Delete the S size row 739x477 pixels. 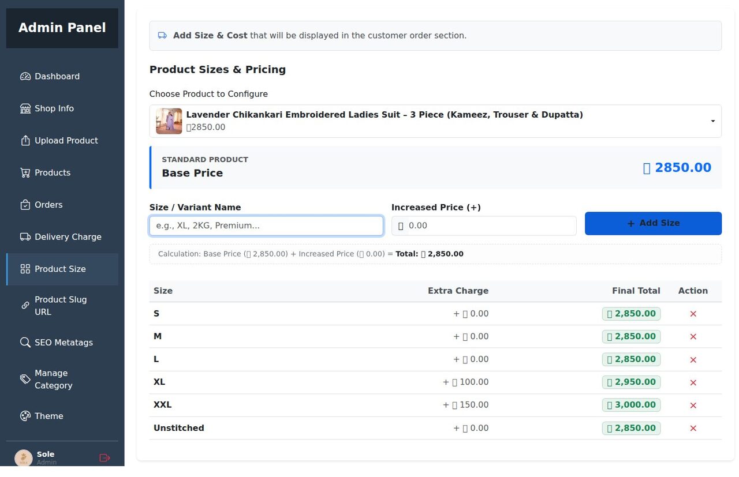click(x=693, y=314)
